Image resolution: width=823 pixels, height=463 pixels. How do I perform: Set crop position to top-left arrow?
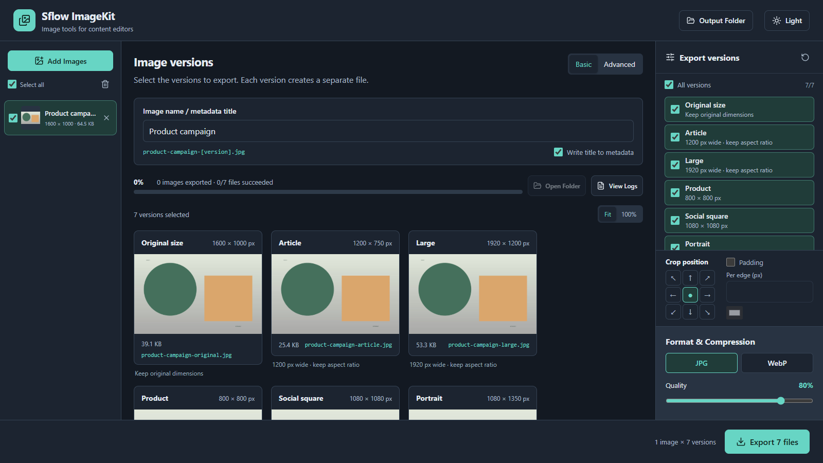[673, 278]
